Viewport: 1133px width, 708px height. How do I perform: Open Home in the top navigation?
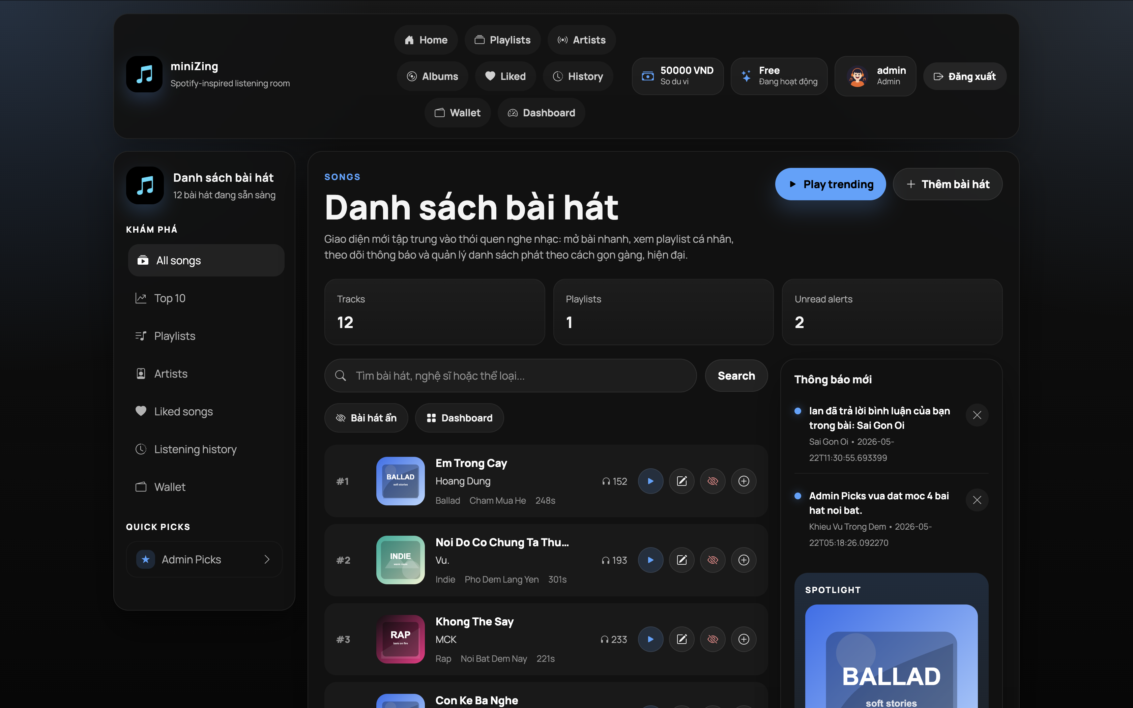(x=426, y=40)
